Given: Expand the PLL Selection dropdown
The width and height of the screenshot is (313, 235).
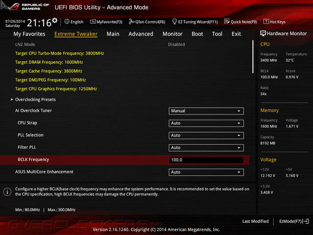Looking at the screenshot, I should tap(206, 135).
